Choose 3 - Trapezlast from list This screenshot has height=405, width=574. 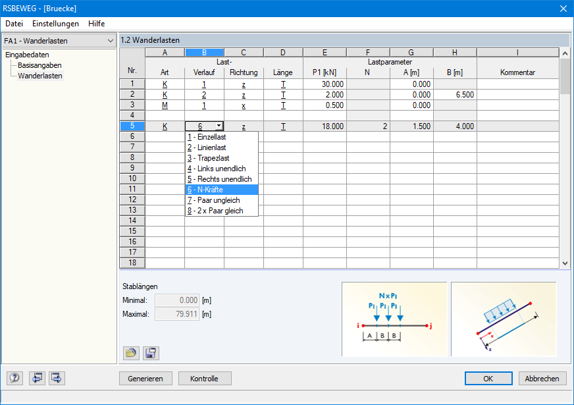click(x=222, y=158)
